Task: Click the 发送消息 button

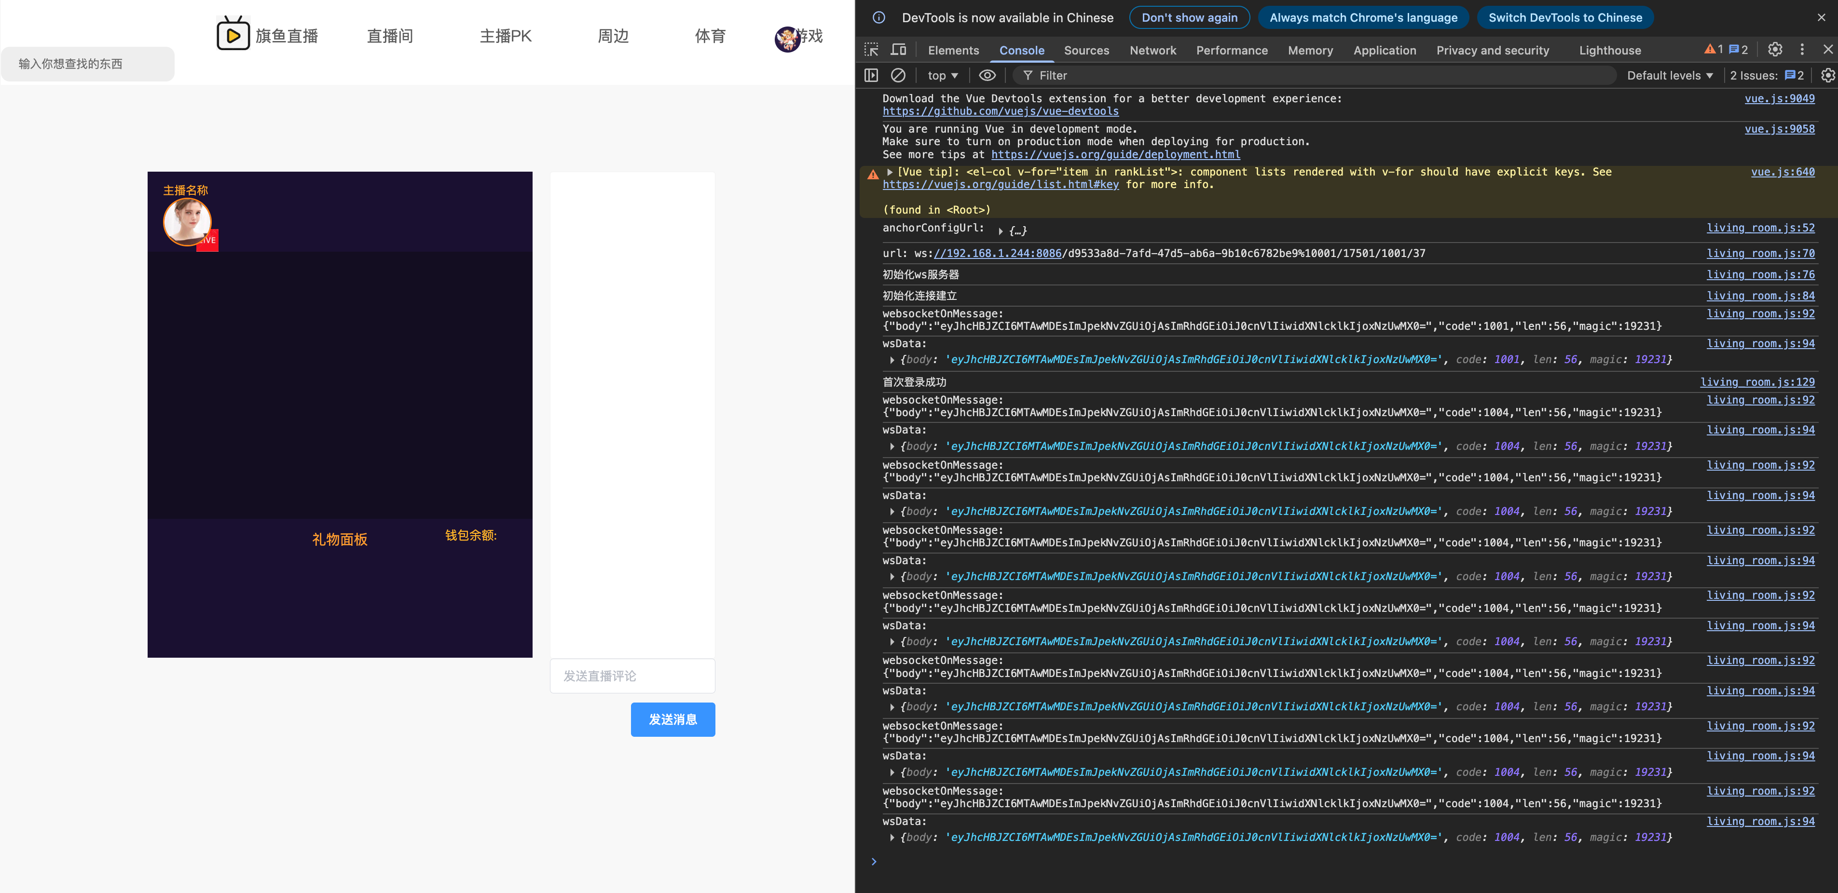Action: 672,719
